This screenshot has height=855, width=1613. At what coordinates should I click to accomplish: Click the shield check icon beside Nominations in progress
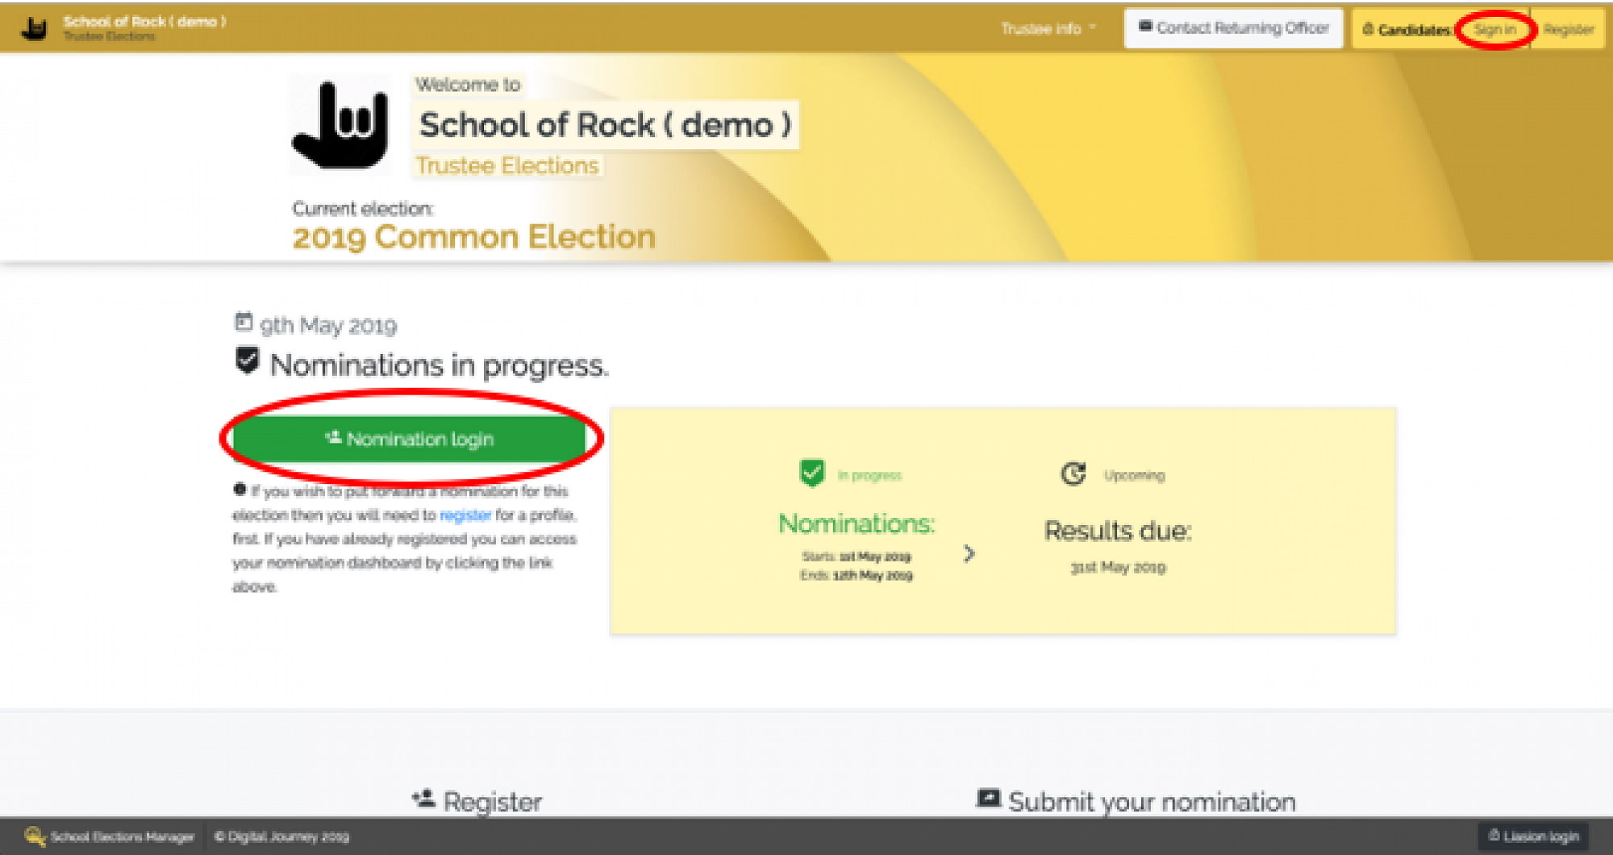click(248, 361)
